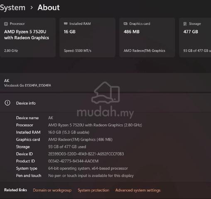Click the About page title
The width and height of the screenshot is (211, 199).
point(49,7)
